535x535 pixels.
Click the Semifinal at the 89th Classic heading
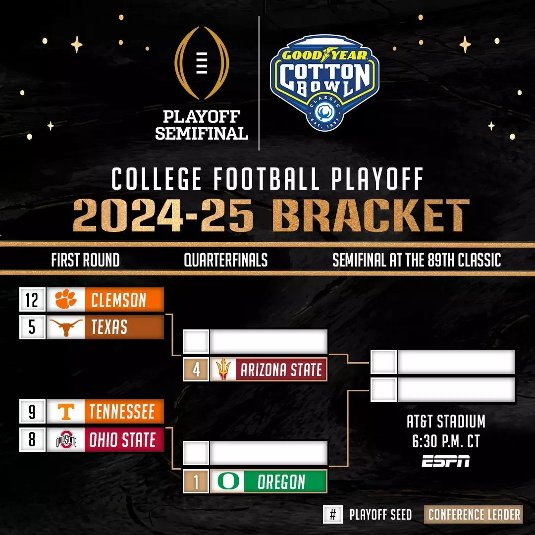[417, 260]
